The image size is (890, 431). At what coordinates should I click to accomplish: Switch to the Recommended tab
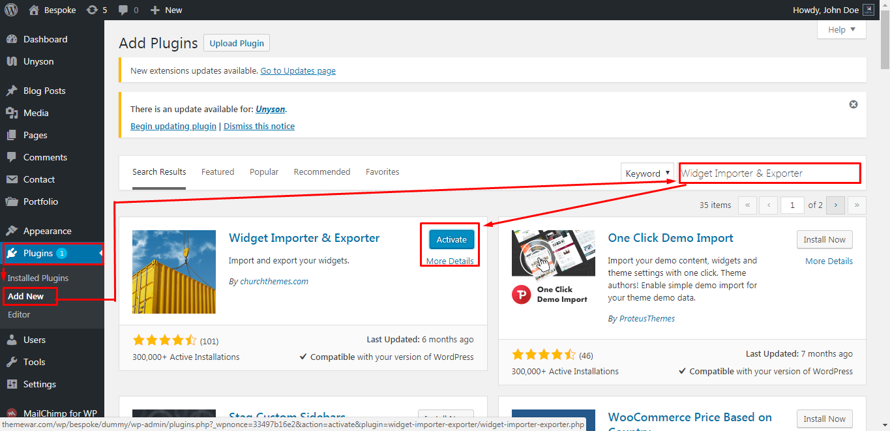click(x=322, y=172)
